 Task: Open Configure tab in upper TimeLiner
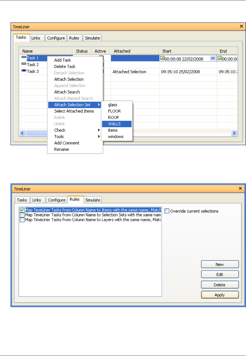pos(56,38)
